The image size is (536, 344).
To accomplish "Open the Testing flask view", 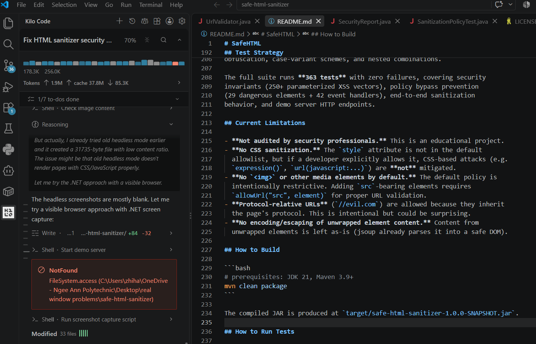I will pos(8,128).
